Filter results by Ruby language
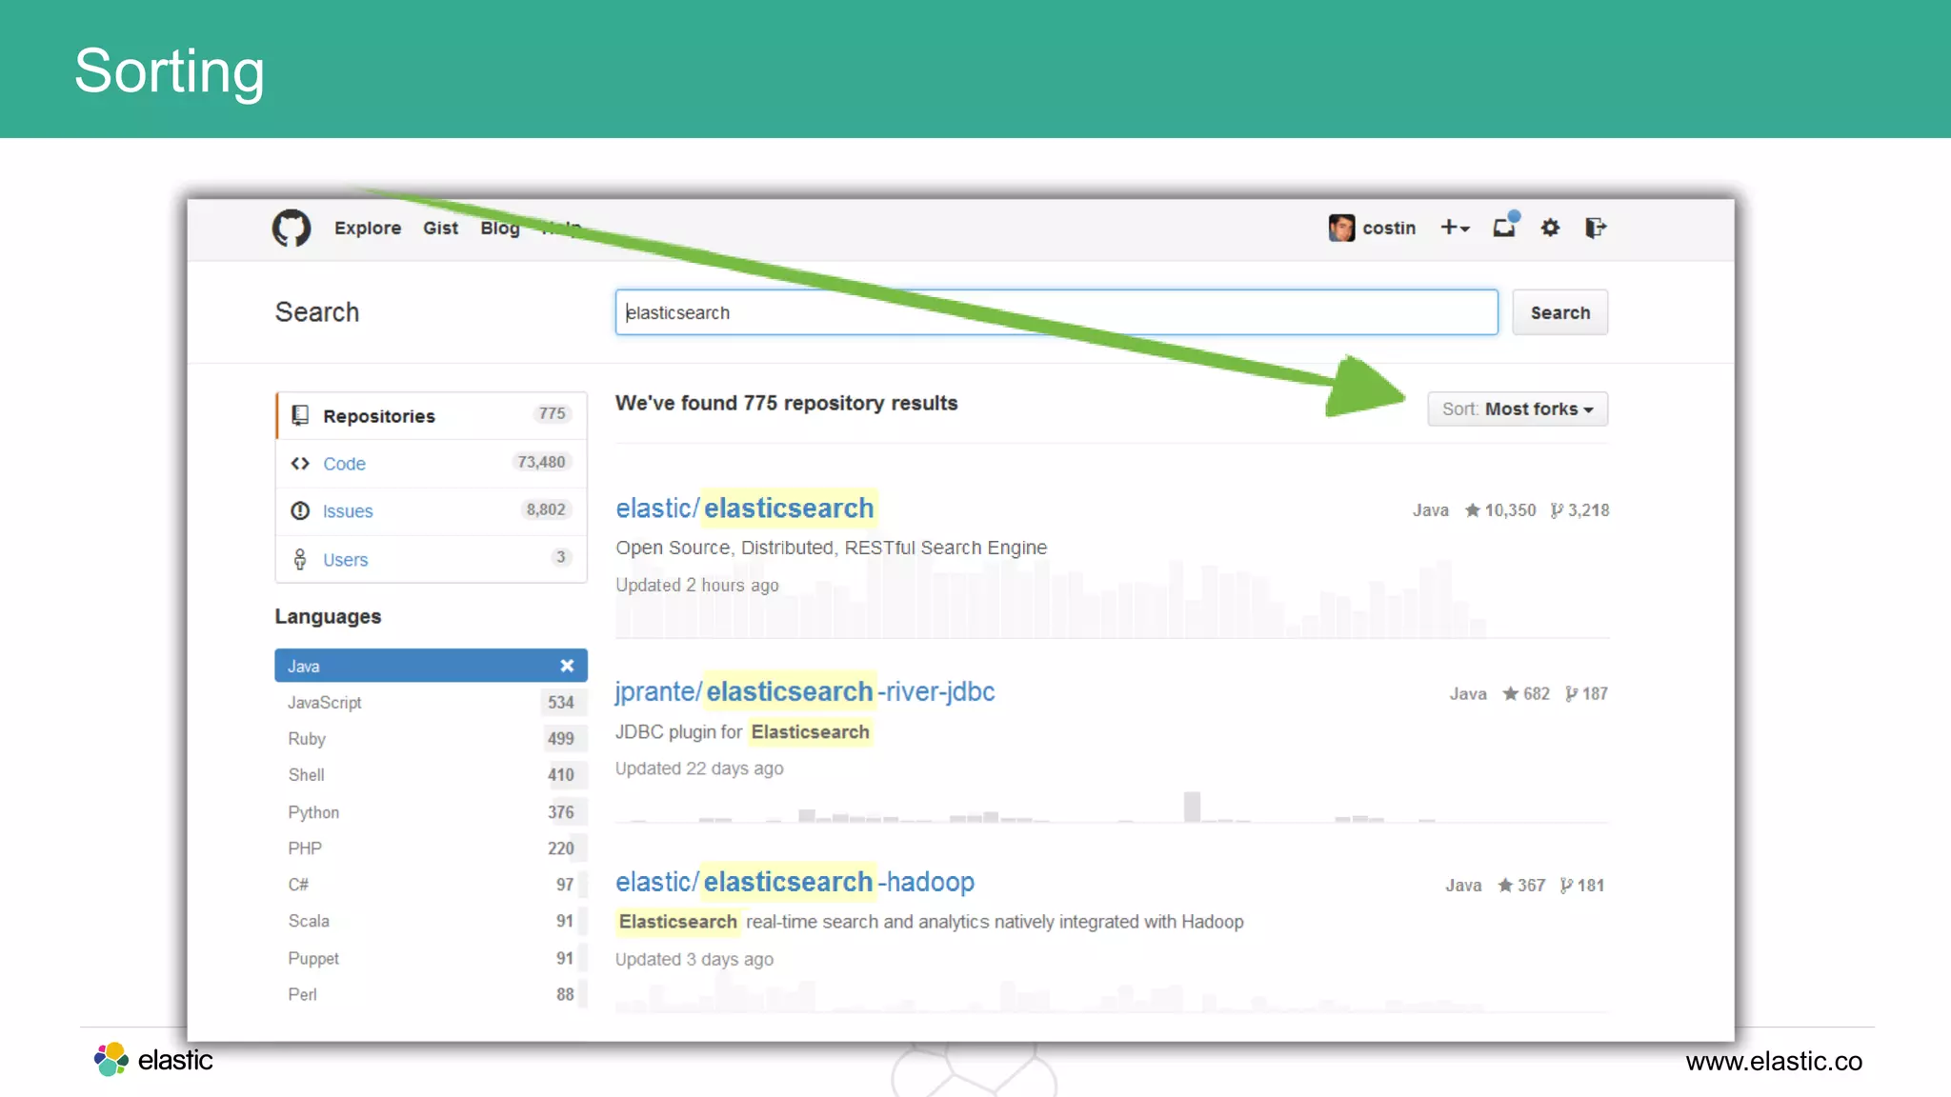This screenshot has height=1097, width=1951. pyautogui.click(x=432, y=739)
